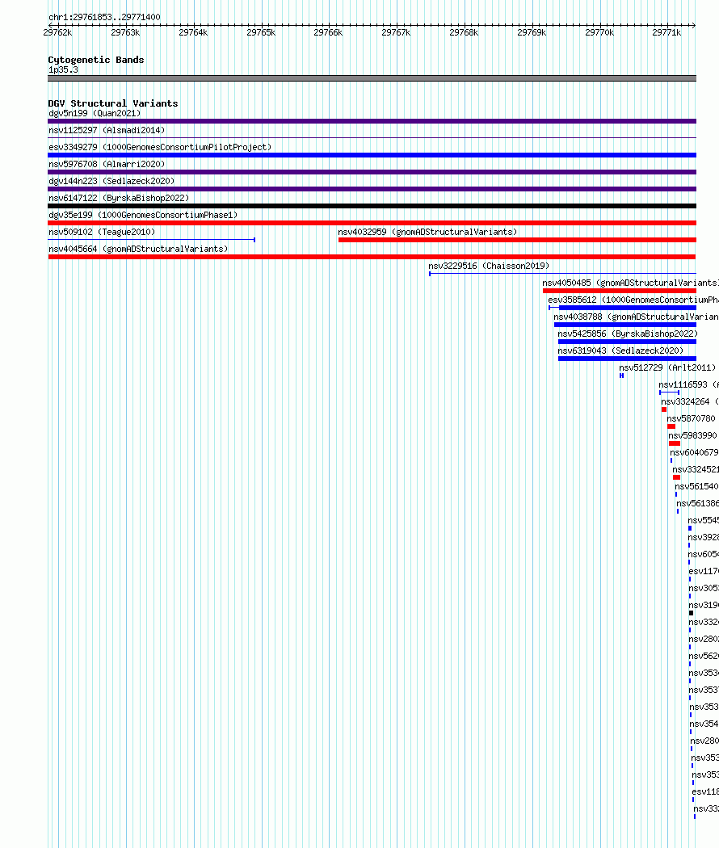Click the blue bar under nsv6319043 (Sedlazeck2020)
Viewport: 719px width, 848px height.
pyautogui.click(x=627, y=359)
